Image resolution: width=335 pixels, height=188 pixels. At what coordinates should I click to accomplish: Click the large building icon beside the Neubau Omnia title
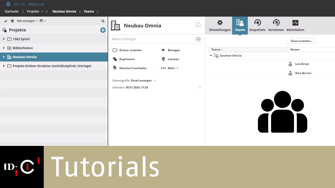[115, 25]
